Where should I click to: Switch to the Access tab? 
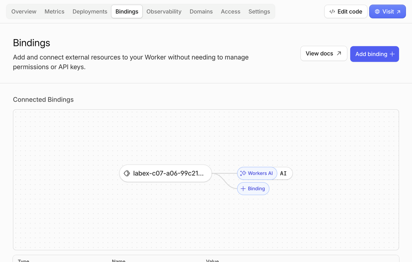pyautogui.click(x=231, y=12)
